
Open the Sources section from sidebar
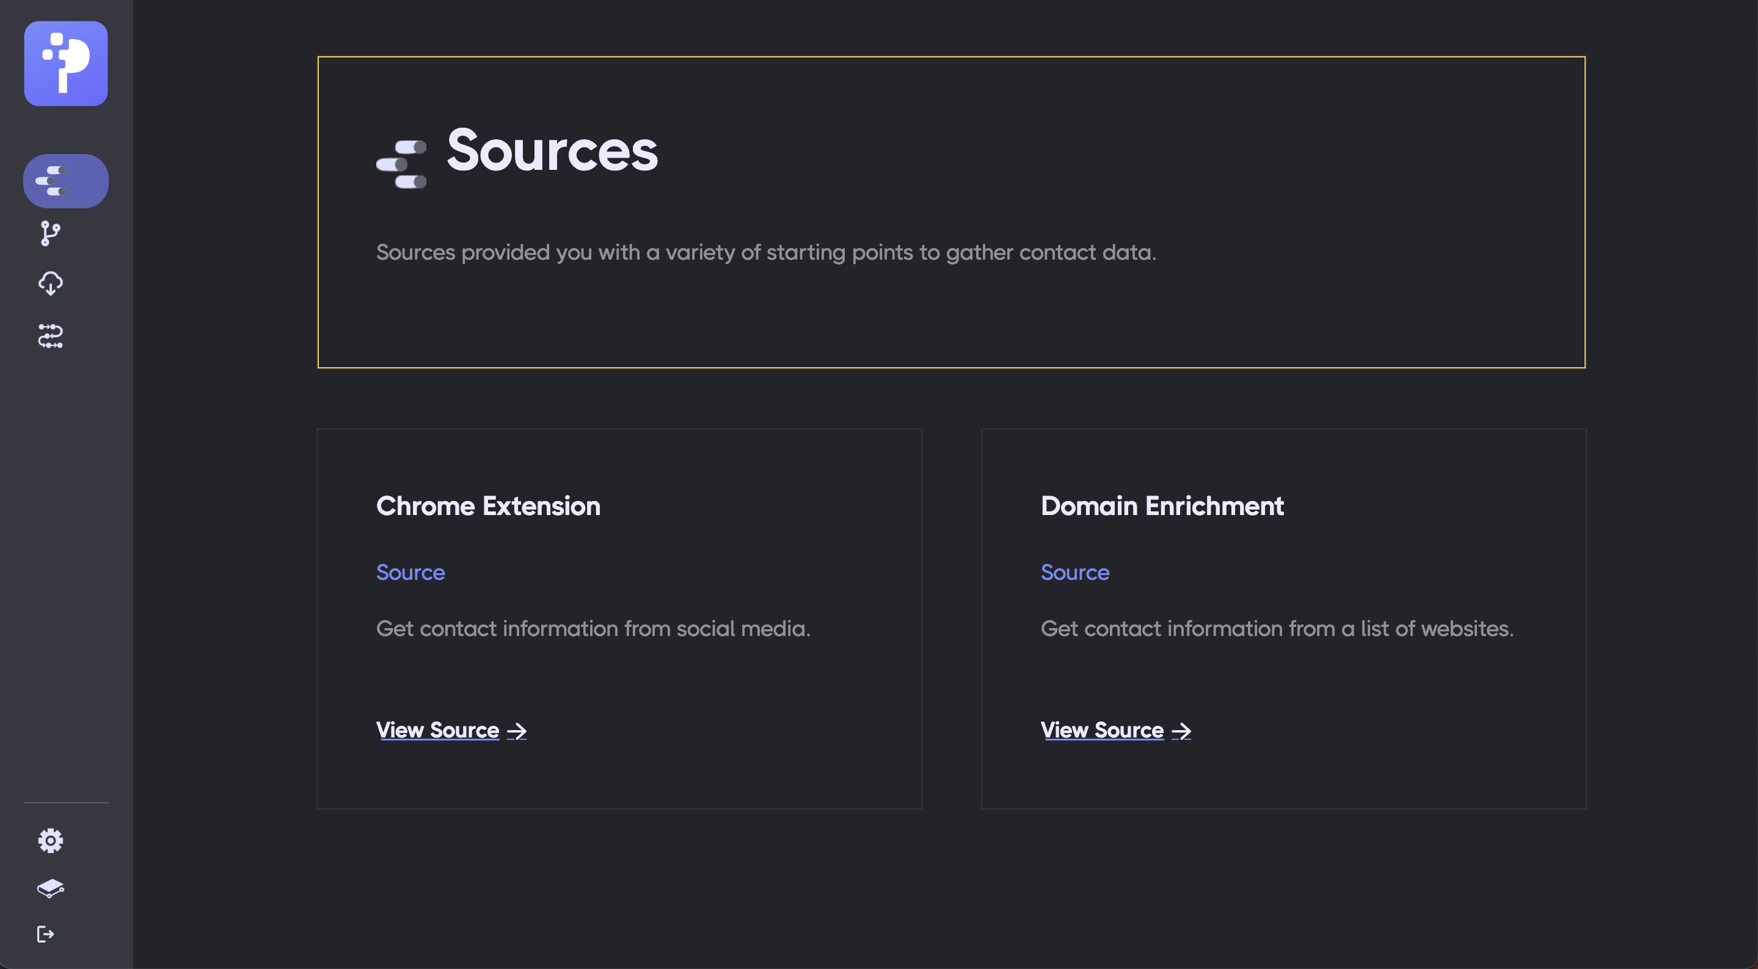(x=65, y=181)
